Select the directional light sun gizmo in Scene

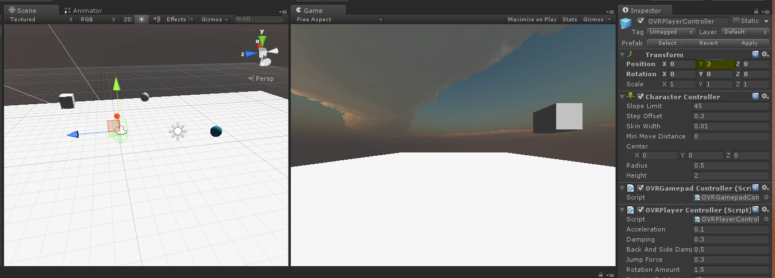pos(178,131)
